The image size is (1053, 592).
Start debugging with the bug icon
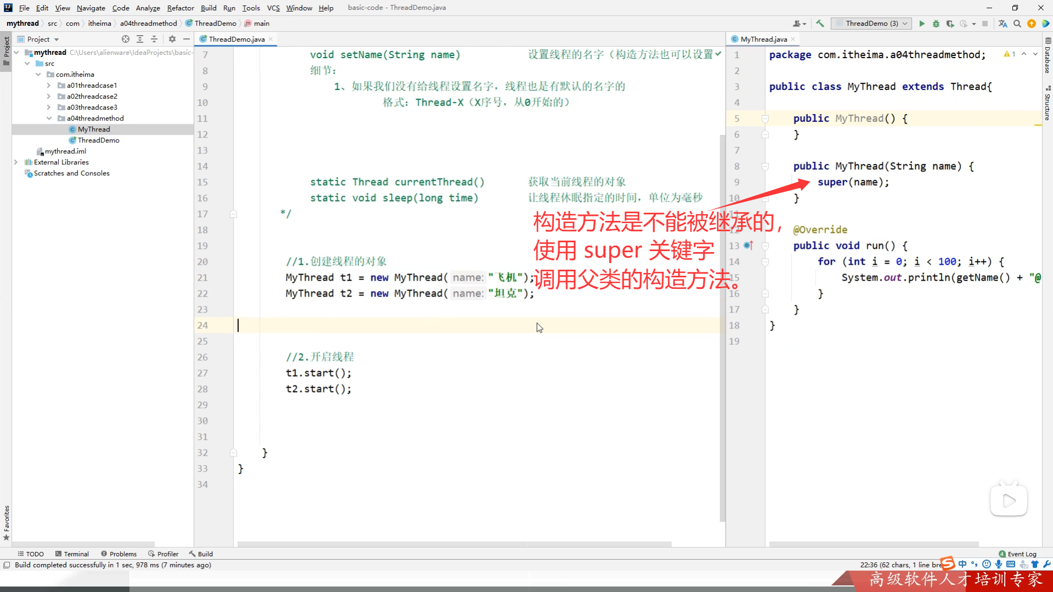936,24
